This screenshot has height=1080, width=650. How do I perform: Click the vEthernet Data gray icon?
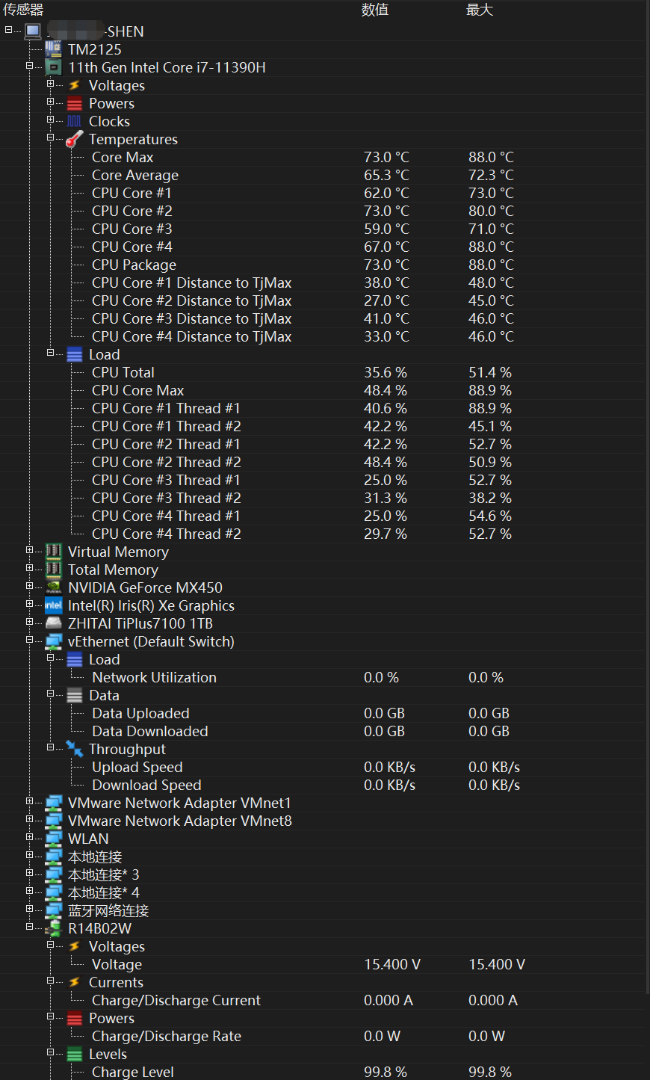(74, 695)
